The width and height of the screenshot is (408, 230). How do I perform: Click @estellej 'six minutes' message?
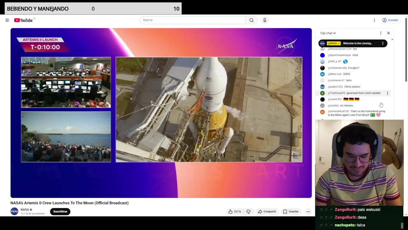coord(346,105)
